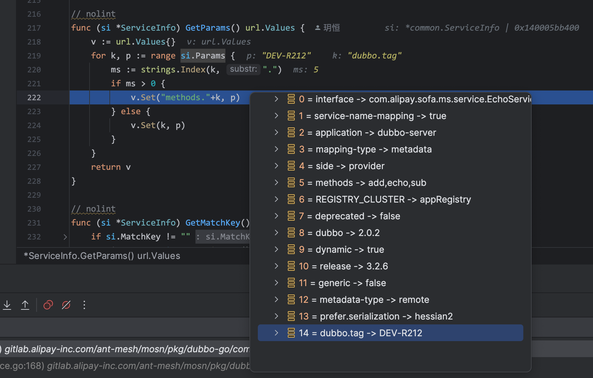Click breadcrumb *ServiceInfo.GetParams() url.Values
Screen dimensions: 593x378
102,256
